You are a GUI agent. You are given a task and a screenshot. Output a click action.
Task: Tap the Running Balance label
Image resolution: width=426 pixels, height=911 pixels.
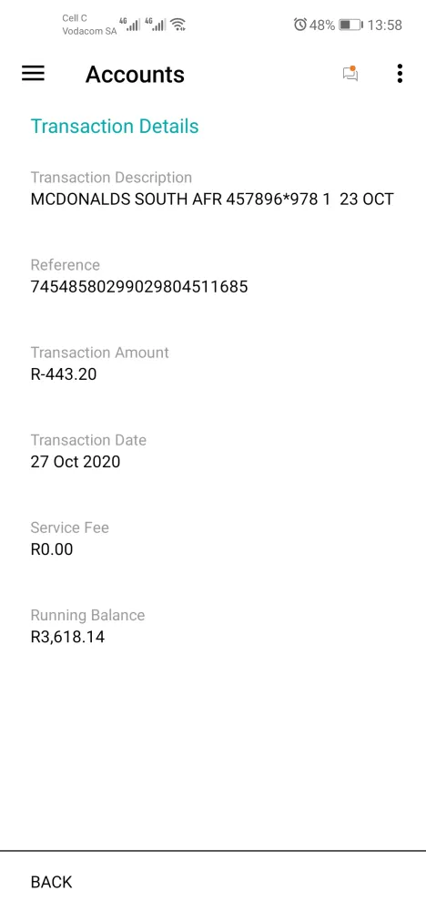(x=87, y=615)
